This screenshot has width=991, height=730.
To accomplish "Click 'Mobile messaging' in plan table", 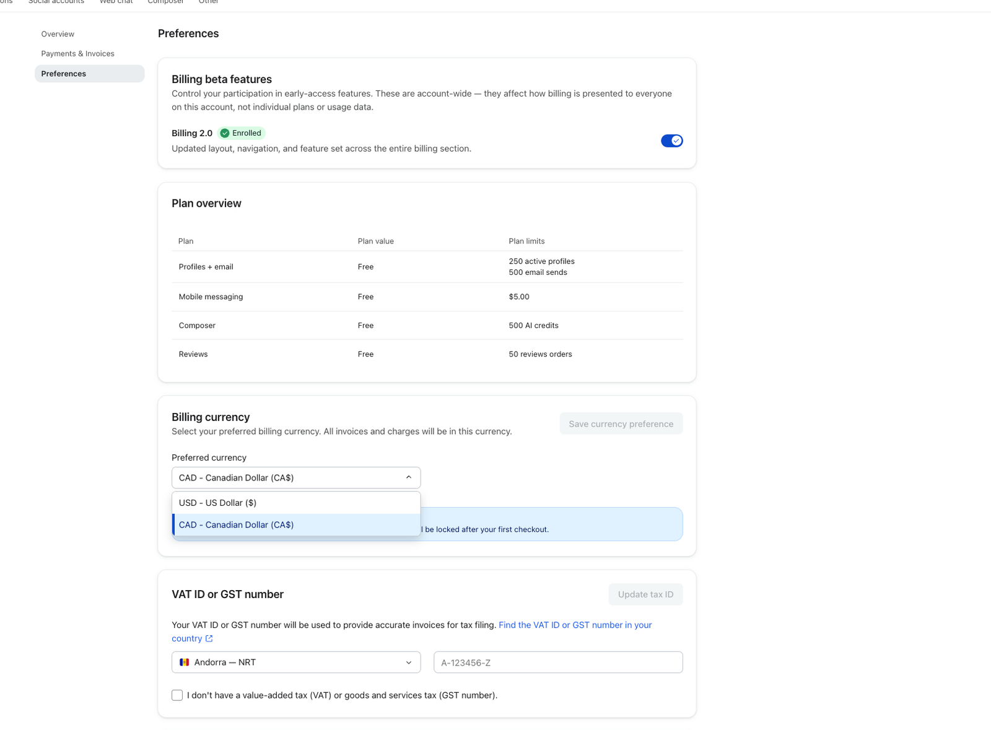I will point(211,297).
